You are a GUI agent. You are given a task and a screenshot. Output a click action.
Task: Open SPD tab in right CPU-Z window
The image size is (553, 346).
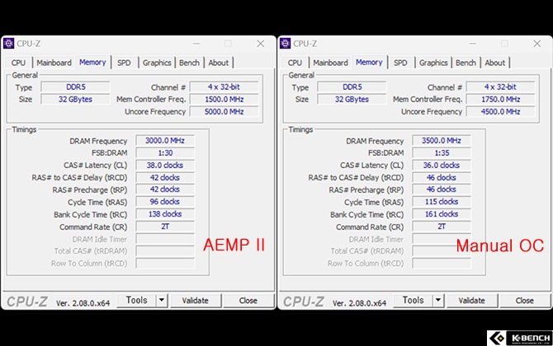click(400, 63)
